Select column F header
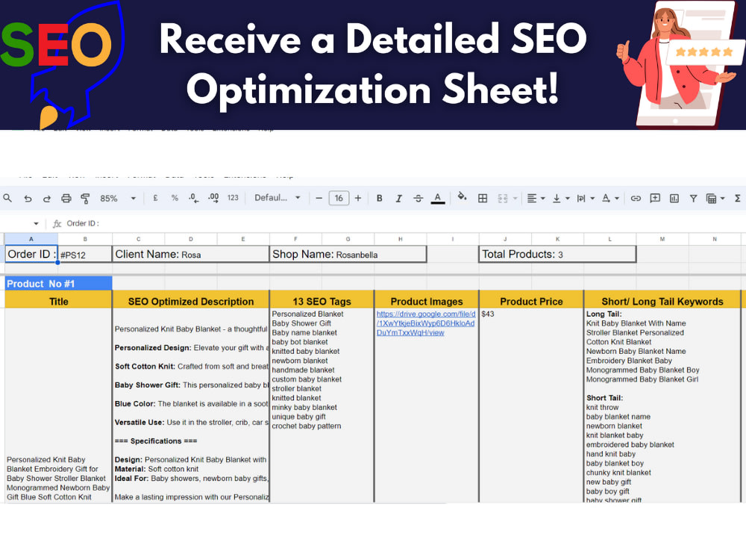The height and width of the screenshot is (560, 746). pyautogui.click(x=295, y=239)
